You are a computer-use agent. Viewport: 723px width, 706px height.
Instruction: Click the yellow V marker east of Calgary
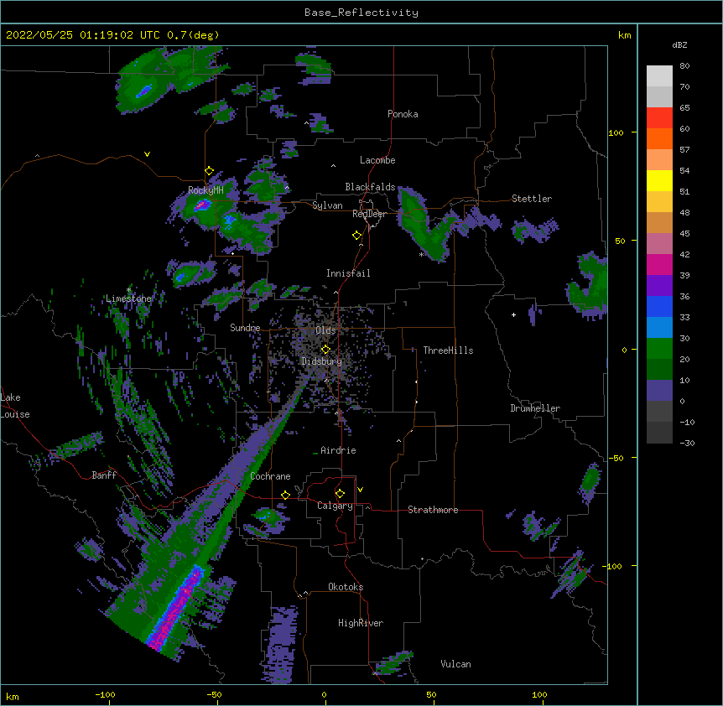tap(360, 490)
